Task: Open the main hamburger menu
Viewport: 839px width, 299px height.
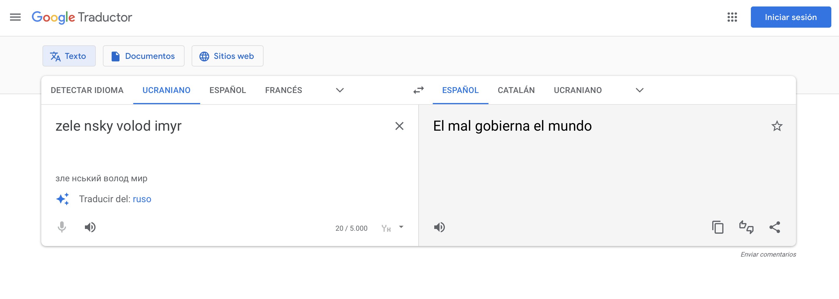Action: pyautogui.click(x=15, y=17)
